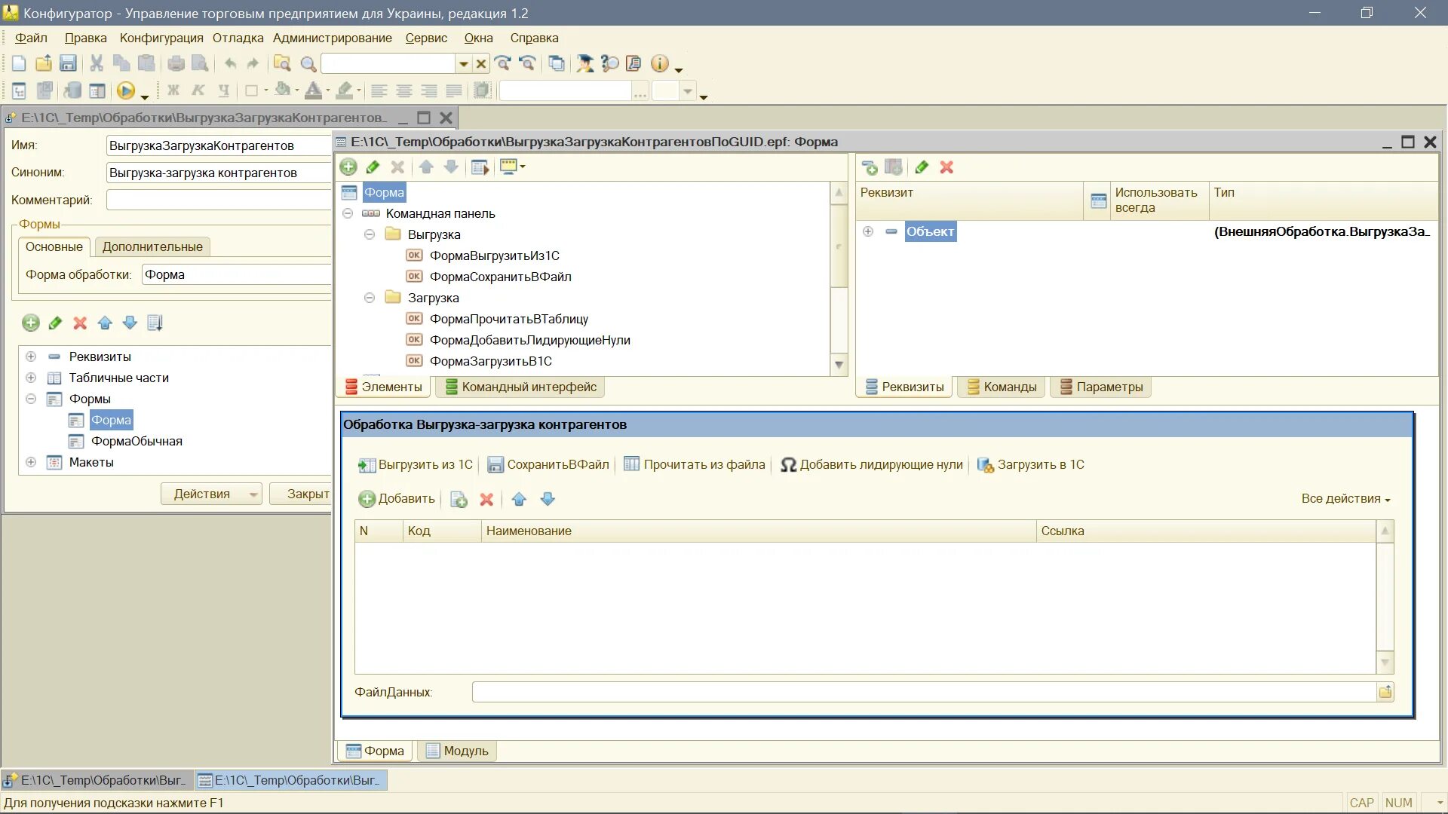Click move up arrow in processing window
The width and height of the screenshot is (1448, 814).
click(x=105, y=323)
